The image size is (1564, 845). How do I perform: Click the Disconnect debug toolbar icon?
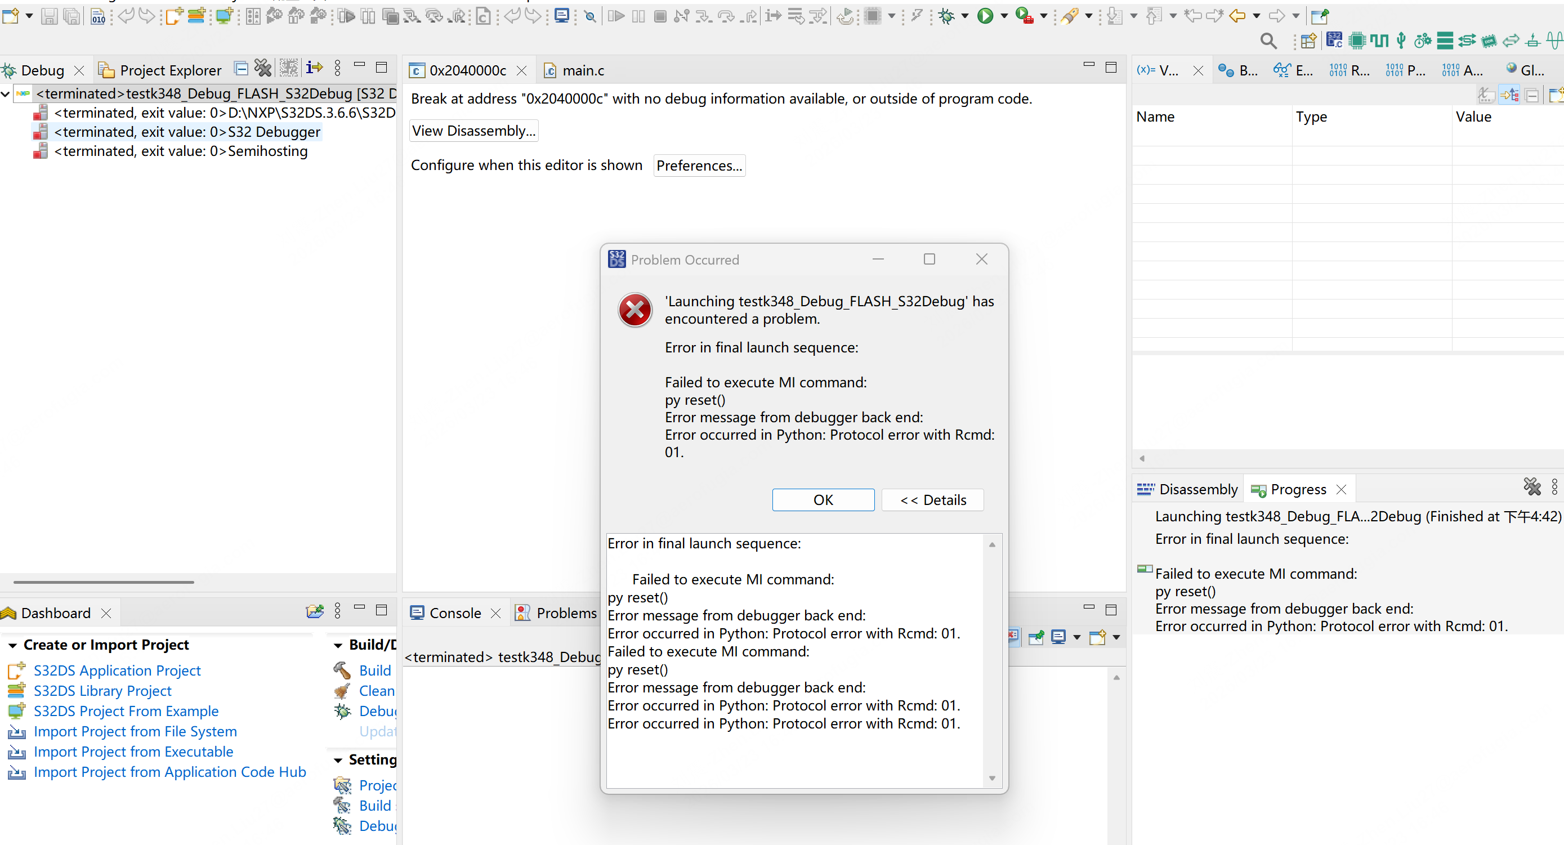[681, 16]
